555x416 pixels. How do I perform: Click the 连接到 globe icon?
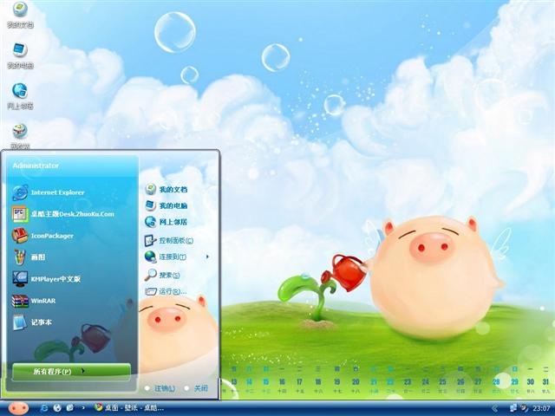pyautogui.click(x=150, y=257)
